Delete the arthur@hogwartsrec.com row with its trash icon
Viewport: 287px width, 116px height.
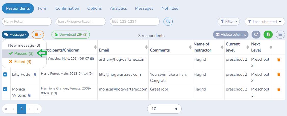tap(279, 60)
